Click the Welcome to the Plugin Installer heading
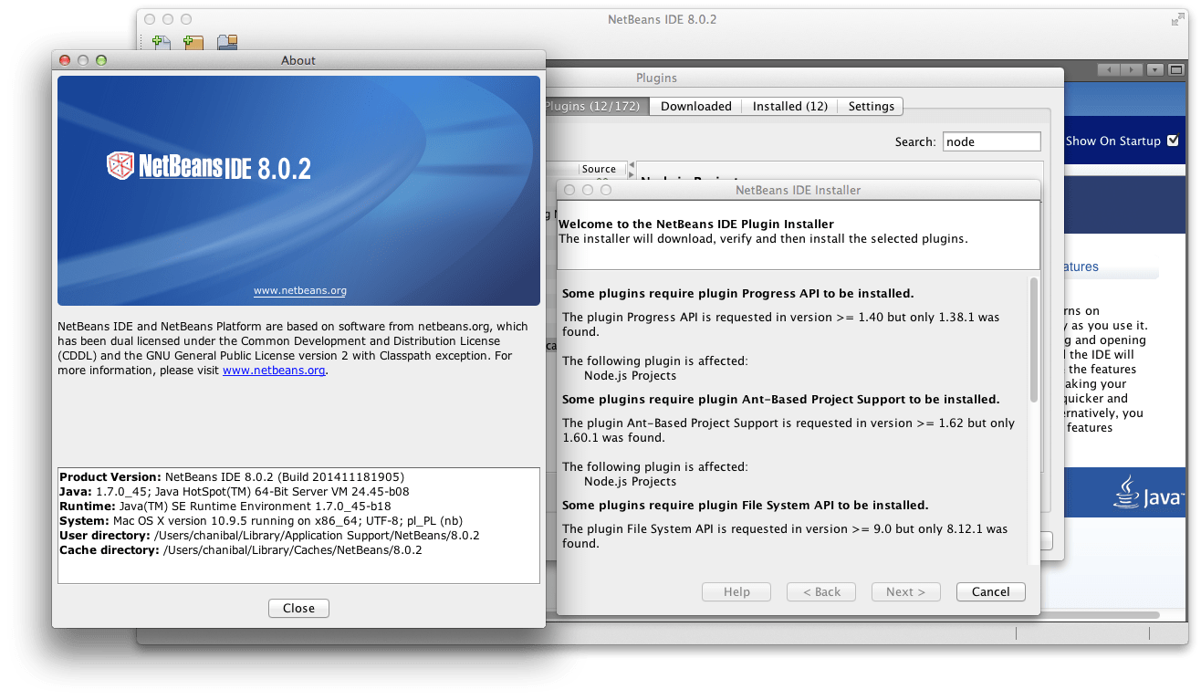1201x700 pixels. 696,224
